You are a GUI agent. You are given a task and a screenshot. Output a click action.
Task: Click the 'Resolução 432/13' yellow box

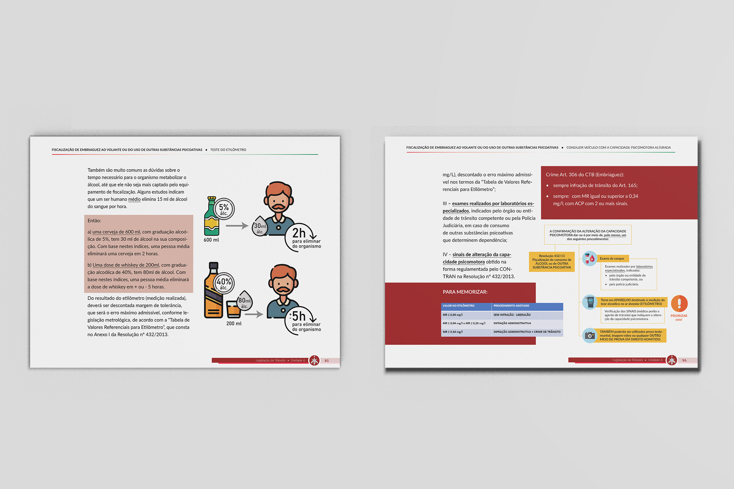click(552, 262)
